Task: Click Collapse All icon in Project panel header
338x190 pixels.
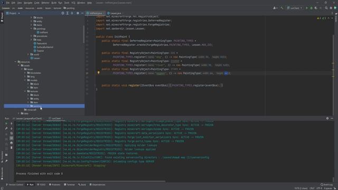Action: click(x=72, y=13)
